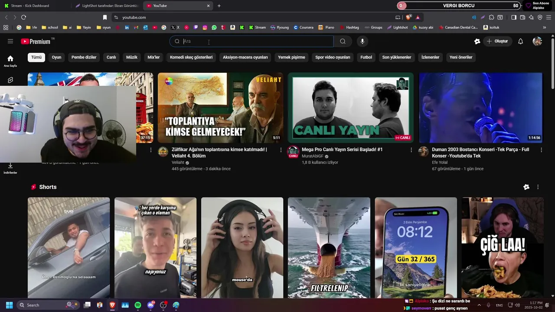Open the 'her yerde karşıma çıkan' short
555x312 pixels.
[155, 248]
